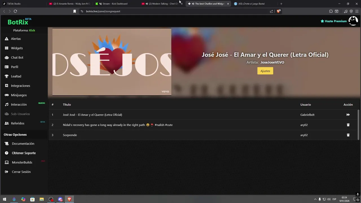Select Lealtad in the sidebar
Screen dimensions: 361x203
[x=16, y=76]
